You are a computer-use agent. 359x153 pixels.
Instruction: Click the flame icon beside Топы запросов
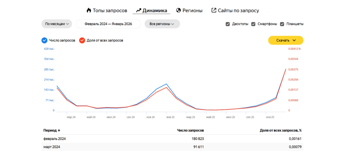click(x=89, y=11)
